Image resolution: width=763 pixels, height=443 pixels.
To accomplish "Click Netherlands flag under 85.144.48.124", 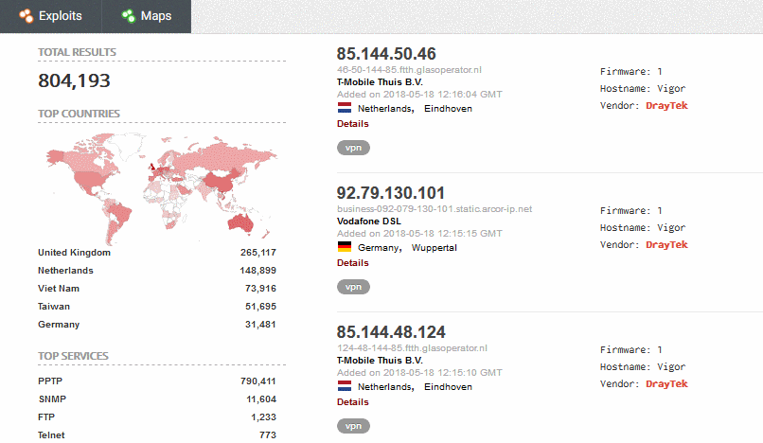I will point(345,387).
